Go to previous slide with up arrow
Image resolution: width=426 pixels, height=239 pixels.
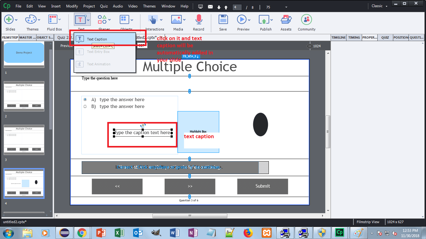click(226, 7)
